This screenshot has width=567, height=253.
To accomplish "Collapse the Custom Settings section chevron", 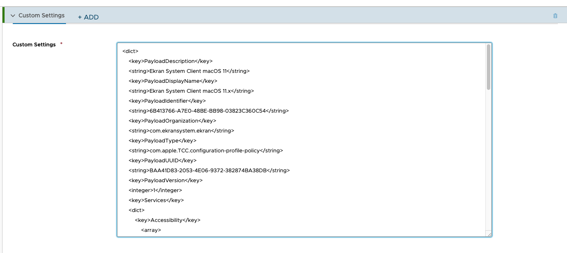I will (13, 16).
